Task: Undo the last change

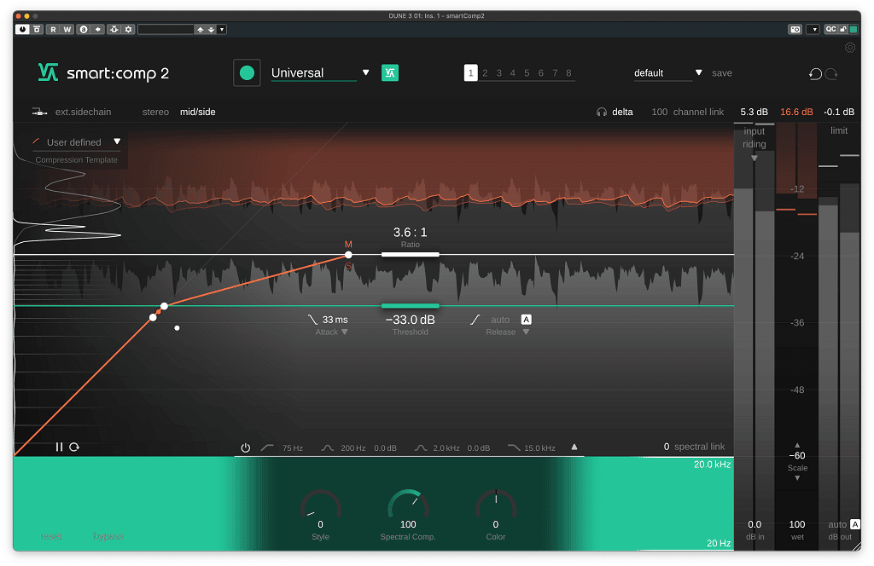Action: (x=815, y=74)
